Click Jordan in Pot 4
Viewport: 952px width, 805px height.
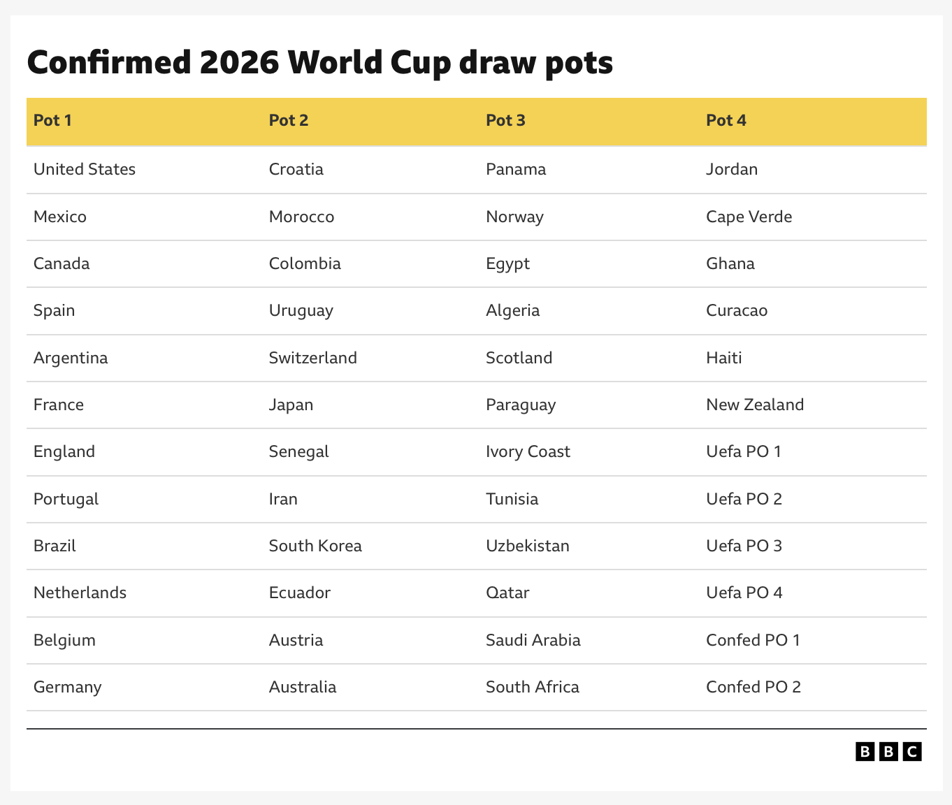[x=732, y=169]
